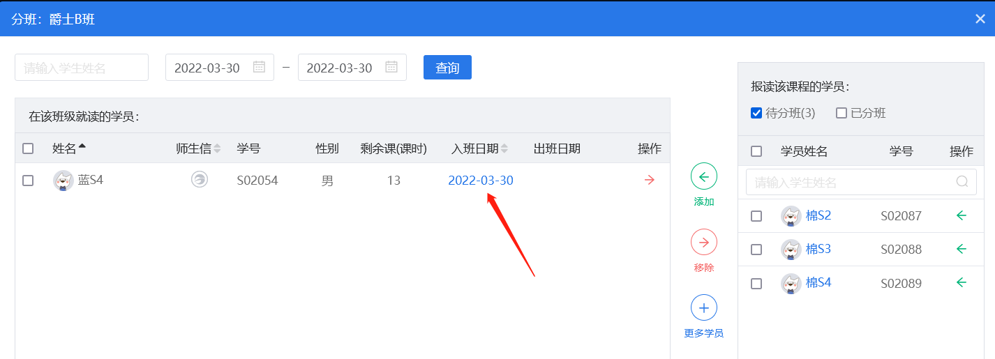
Task: Click avatar of student 棉S4
Action: (791, 283)
